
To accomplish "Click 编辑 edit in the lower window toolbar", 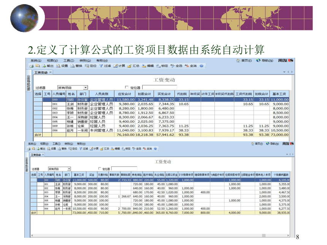I will [115, 149].
